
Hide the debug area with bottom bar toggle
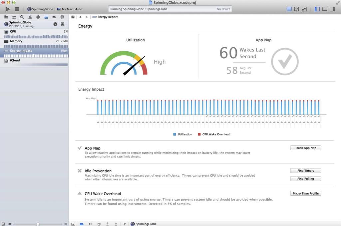(x=73, y=224)
